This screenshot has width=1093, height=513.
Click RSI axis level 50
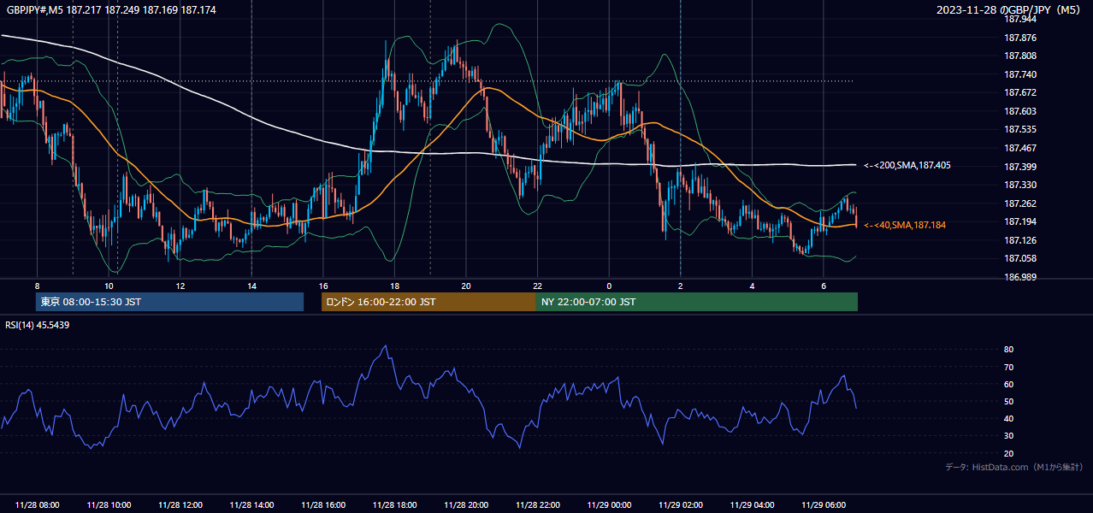[1008, 401]
